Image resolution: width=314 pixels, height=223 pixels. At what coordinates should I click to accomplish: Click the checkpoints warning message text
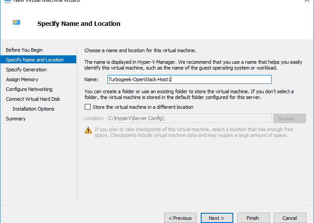pyautogui.click(x=194, y=132)
